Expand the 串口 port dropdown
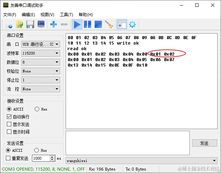Image resolution: width=221 pixels, height=173 pixels. [41, 44]
